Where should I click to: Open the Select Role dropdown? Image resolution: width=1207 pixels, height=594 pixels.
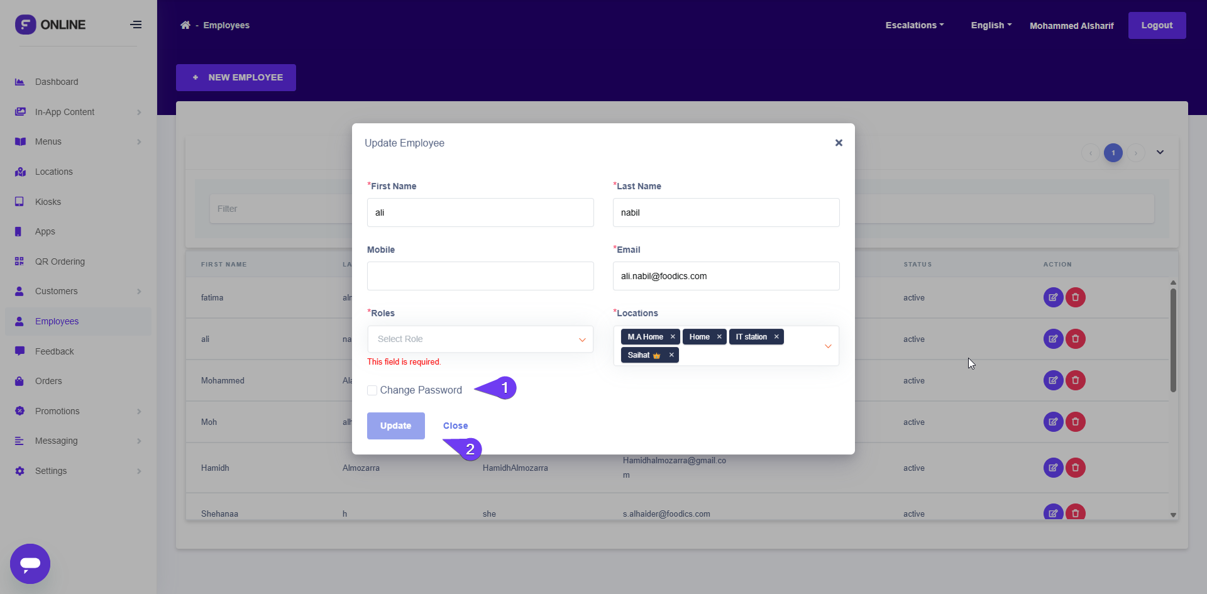(x=480, y=339)
